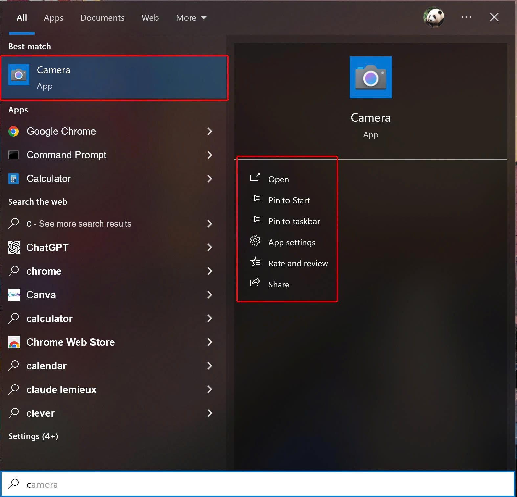Choose Pin to Start
This screenshot has height=497, width=517.
[289, 200]
